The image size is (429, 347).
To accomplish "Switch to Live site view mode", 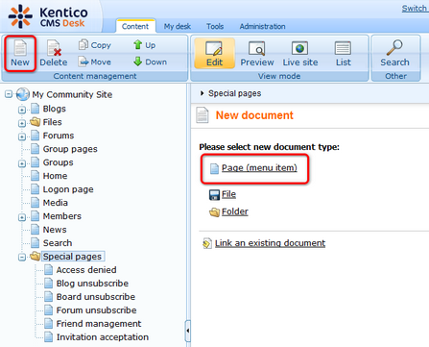I will point(300,53).
